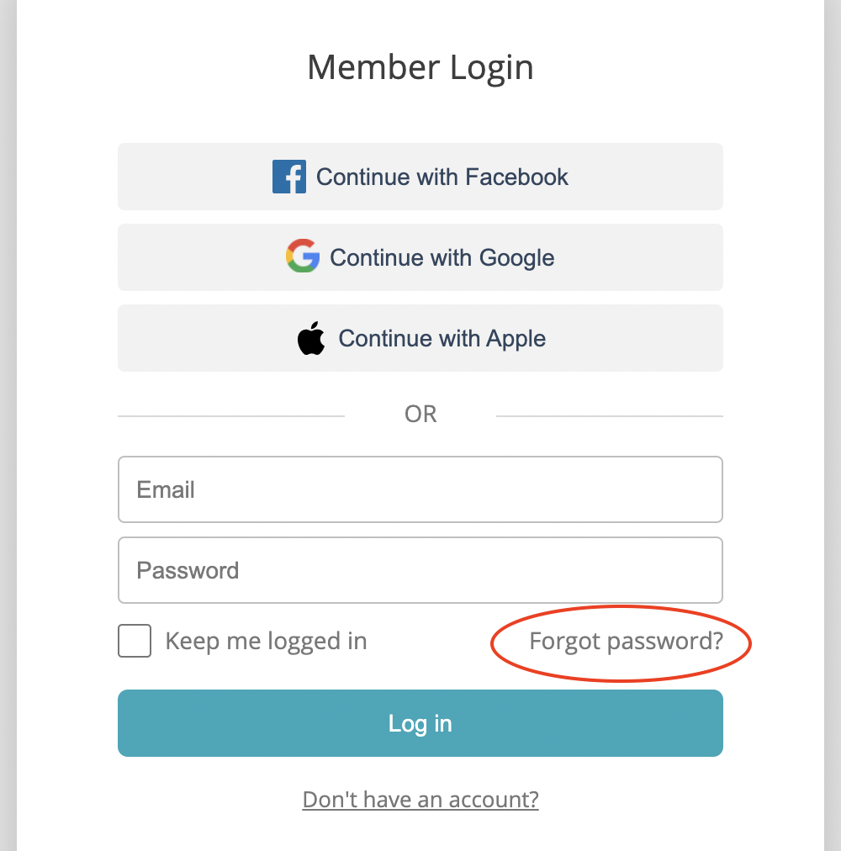Click the "Email" placeholder text
The image size is (841, 851).
tap(166, 490)
